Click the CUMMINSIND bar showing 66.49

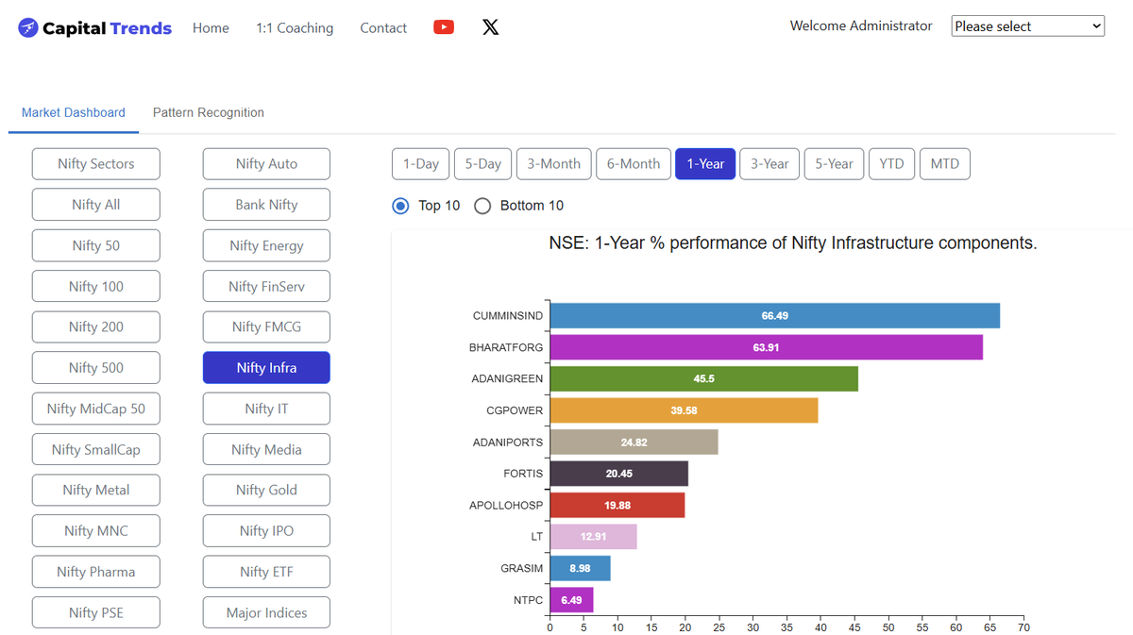pos(775,316)
